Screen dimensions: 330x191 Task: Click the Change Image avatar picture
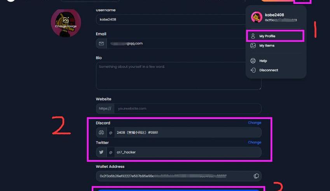pos(66,23)
